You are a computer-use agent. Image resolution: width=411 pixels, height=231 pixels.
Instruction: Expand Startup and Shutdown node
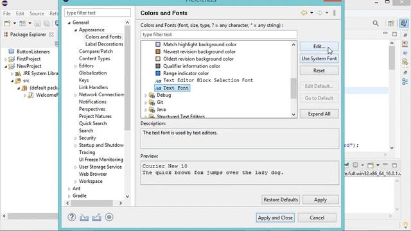pos(76,146)
